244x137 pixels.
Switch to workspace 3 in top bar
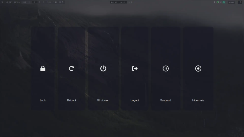(x=34, y=2)
